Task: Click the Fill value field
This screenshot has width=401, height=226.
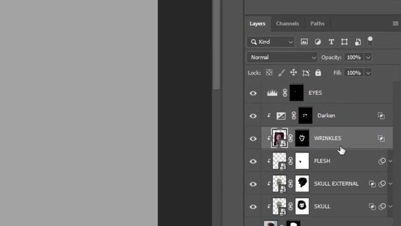Action: pos(353,73)
